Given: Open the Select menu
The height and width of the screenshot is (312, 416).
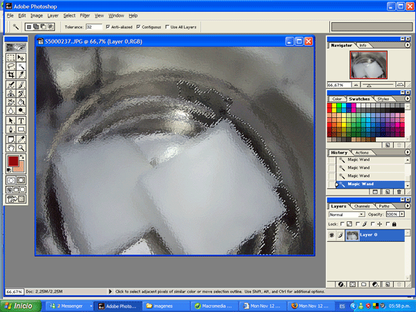Looking at the screenshot, I should point(69,16).
